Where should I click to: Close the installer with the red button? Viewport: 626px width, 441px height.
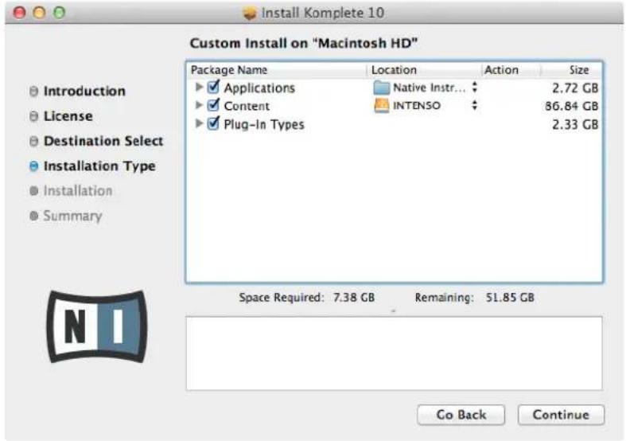(x=19, y=13)
